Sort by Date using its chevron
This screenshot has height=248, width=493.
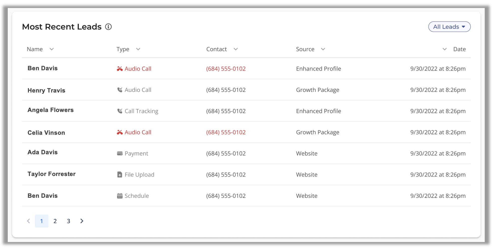445,49
